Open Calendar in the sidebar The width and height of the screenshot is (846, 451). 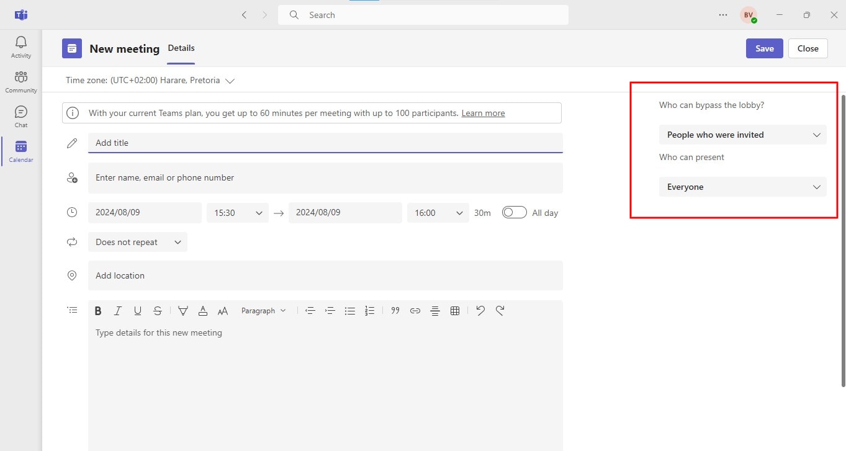click(21, 151)
